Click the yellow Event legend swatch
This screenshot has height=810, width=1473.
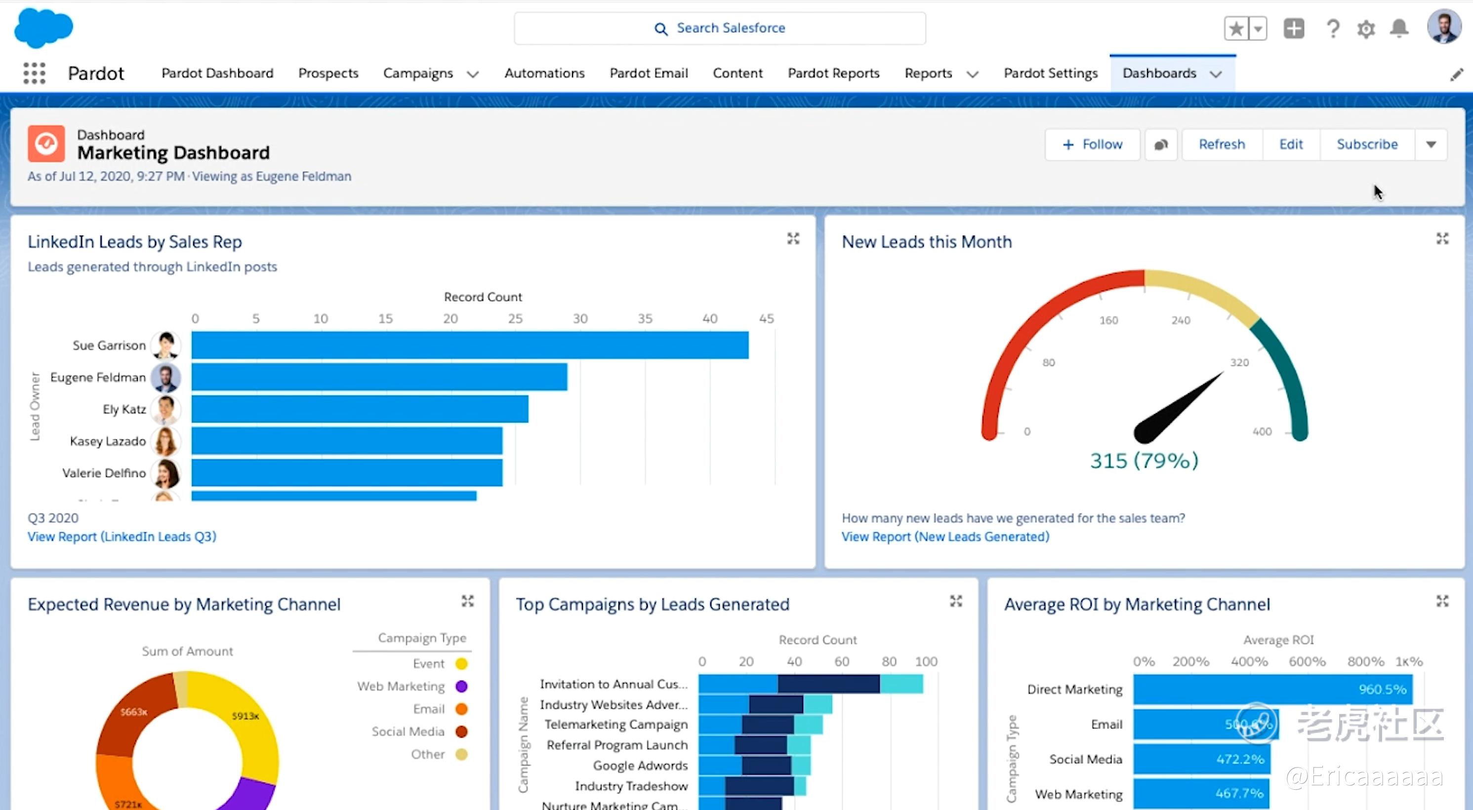pyautogui.click(x=461, y=664)
